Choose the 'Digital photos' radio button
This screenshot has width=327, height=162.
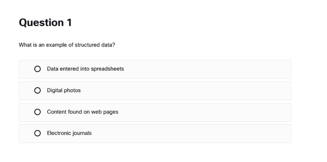[37, 91]
